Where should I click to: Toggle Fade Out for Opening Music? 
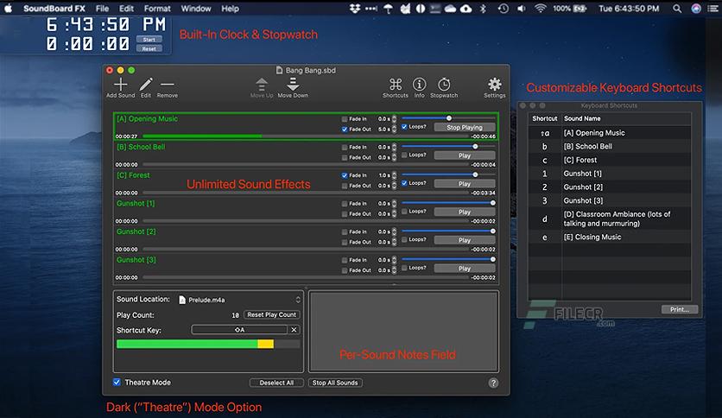[345, 130]
